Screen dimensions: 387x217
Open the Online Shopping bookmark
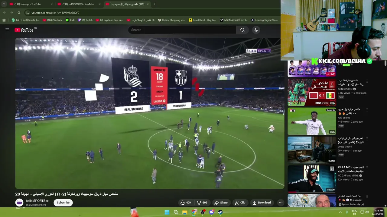pyautogui.click(x=171, y=20)
